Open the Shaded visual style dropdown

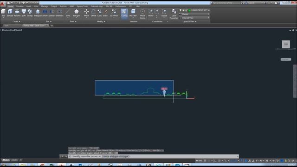point(194,14)
